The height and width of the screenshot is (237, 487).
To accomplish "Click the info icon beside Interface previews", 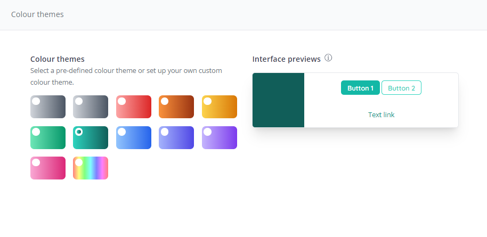I will pos(328,58).
